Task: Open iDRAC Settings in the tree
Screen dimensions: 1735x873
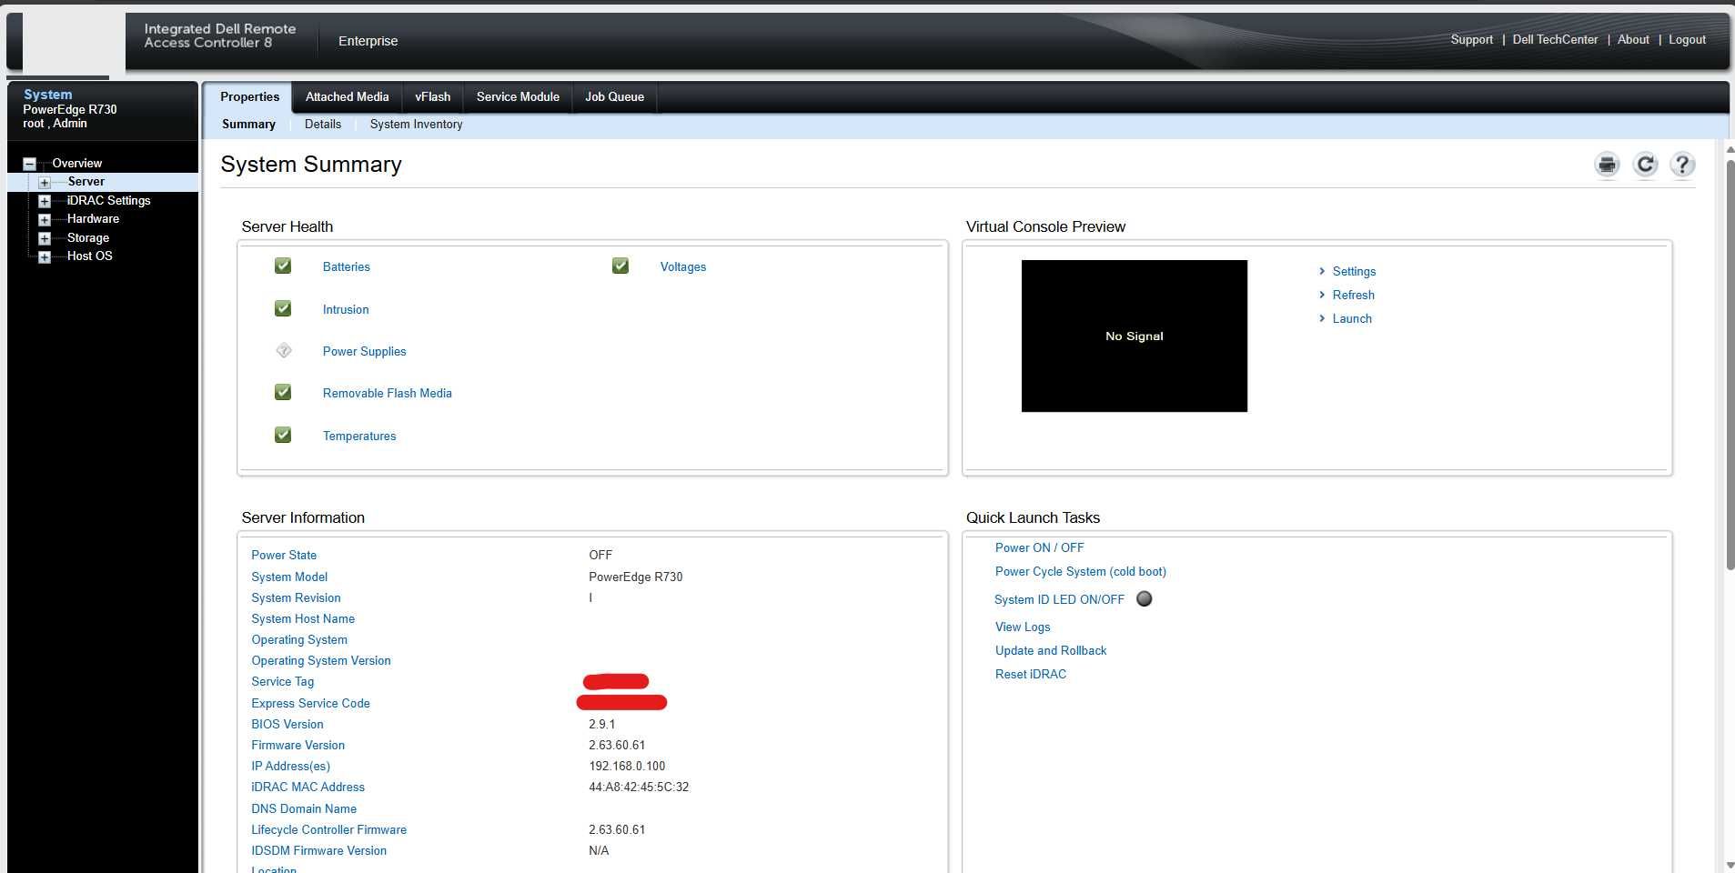Action: pos(108,201)
